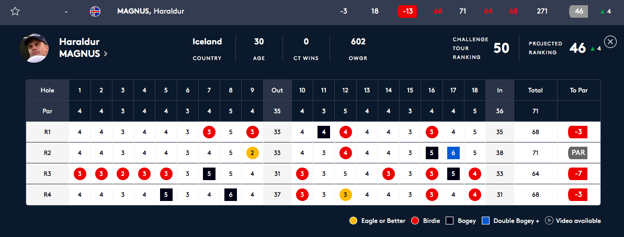This screenshot has height=237, width=624.
Task: Click the blue Double Bogey legend square
Action: (485, 221)
